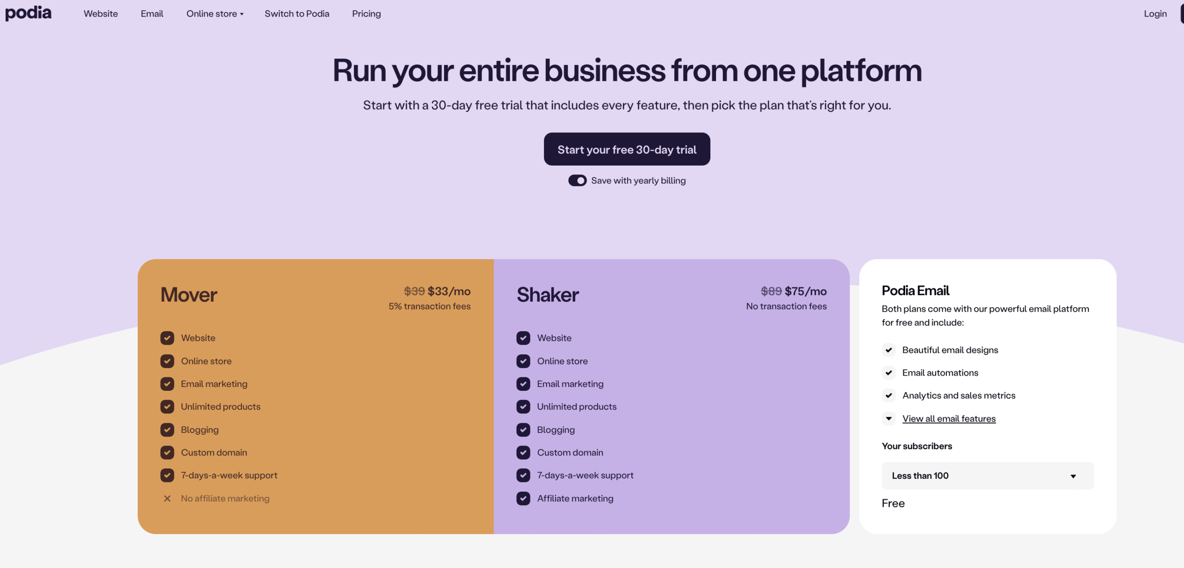Open the Switch to Podia page
Image resolution: width=1184 pixels, height=568 pixels.
coord(297,14)
